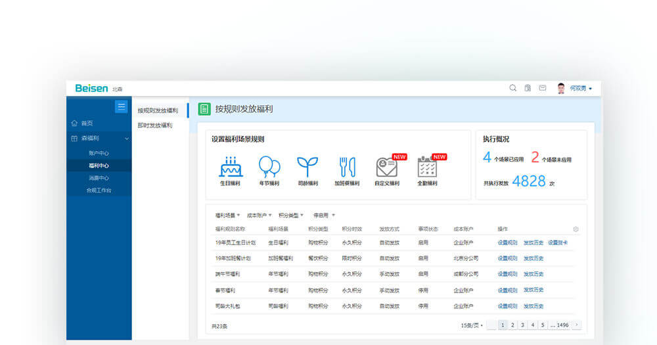
Task: Switch to 按规则发放福利 tab
Action: [158, 110]
